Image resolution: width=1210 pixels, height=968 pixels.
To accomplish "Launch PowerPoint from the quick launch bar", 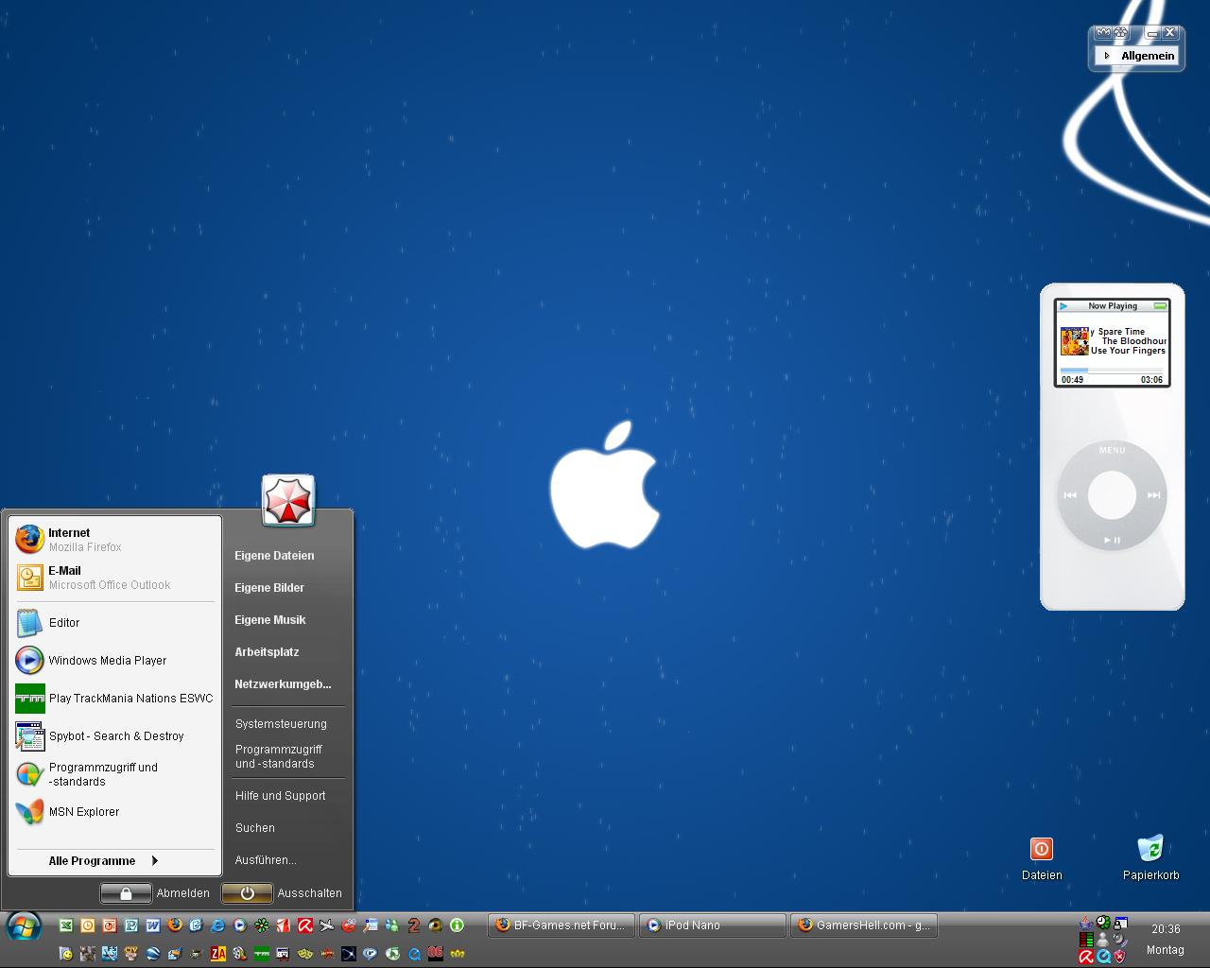I will point(110,925).
